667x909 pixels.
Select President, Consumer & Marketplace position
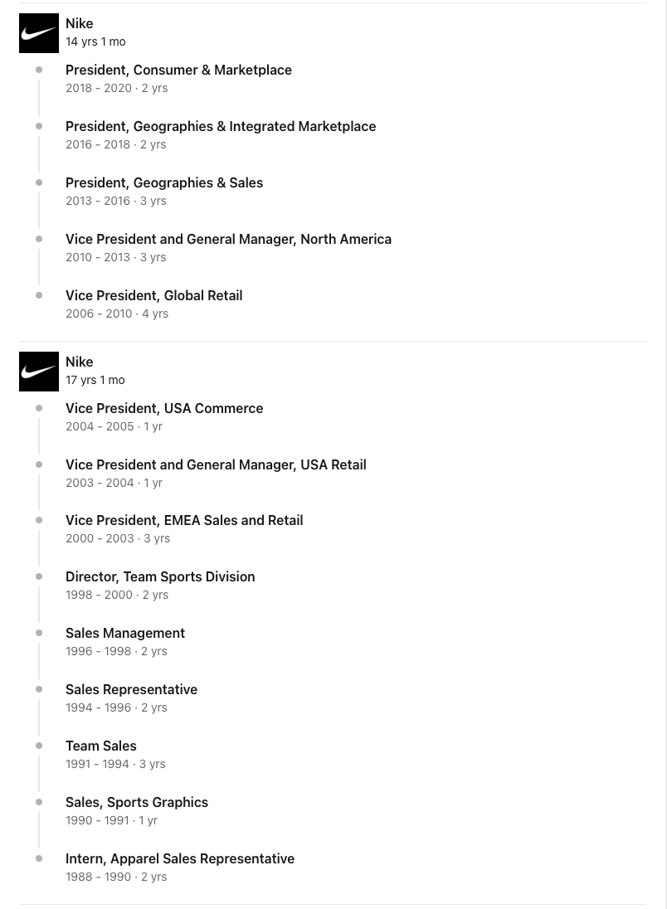coord(178,70)
